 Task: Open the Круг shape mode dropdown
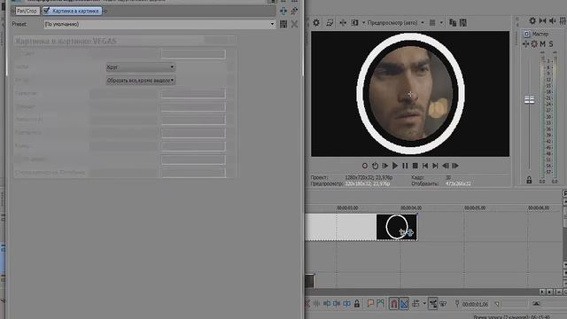point(141,67)
